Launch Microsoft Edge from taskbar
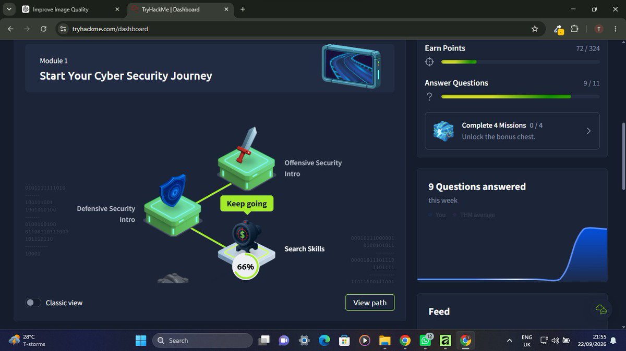 (x=324, y=341)
